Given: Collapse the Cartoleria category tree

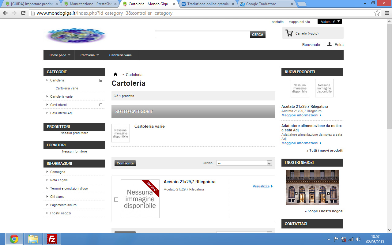Looking at the screenshot, I should point(101,80).
